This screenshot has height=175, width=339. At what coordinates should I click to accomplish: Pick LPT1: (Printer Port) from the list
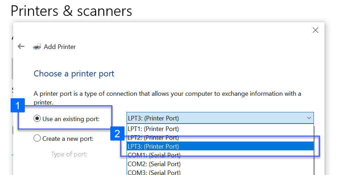pos(153,129)
